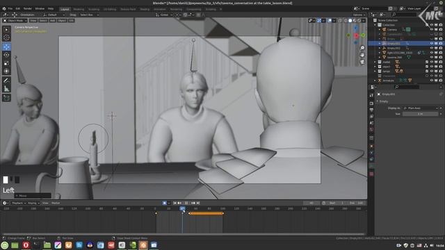Select wireframe viewport shading mode
Screen dimensions: 445x250
click(346, 20)
